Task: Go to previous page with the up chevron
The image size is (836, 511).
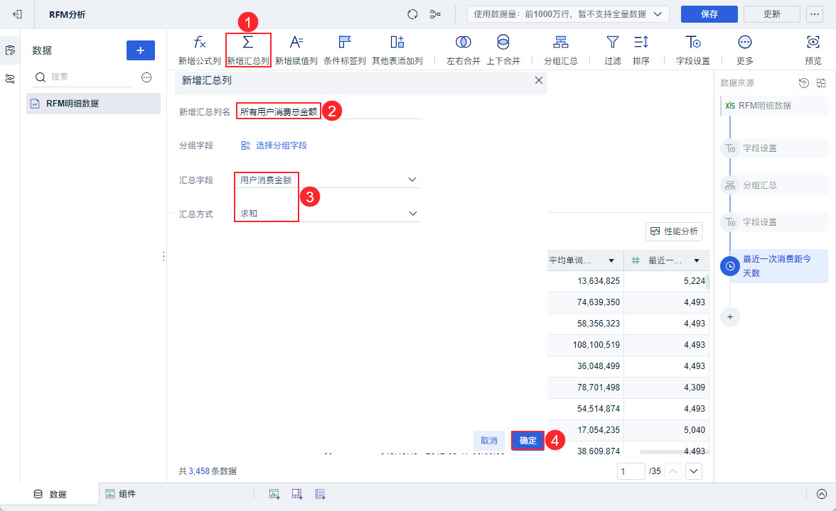Action: [x=672, y=471]
